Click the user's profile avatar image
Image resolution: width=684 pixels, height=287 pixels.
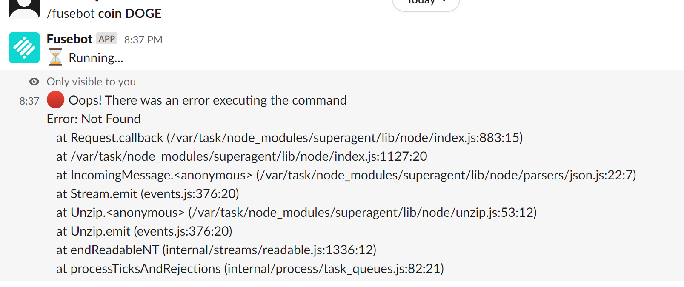24,6
